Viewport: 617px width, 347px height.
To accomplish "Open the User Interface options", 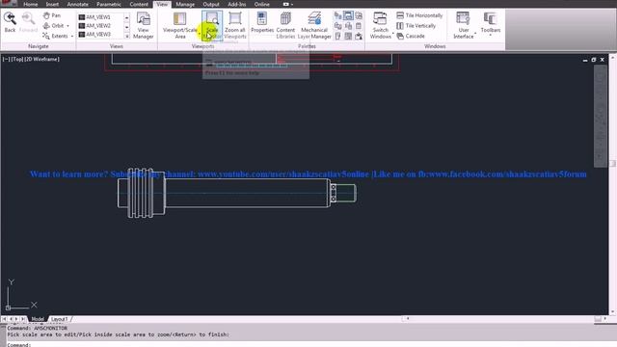I will (x=463, y=25).
